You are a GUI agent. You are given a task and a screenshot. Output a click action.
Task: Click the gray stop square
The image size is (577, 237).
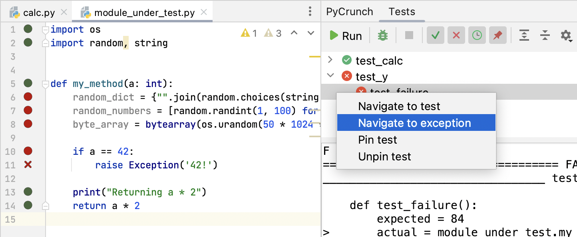409,36
